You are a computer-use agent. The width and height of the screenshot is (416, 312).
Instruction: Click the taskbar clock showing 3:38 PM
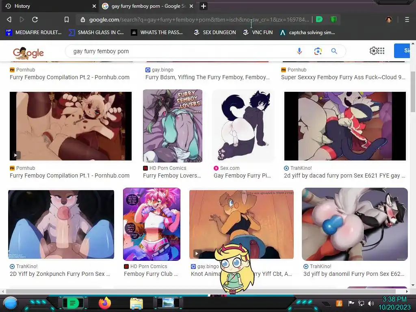395,303
